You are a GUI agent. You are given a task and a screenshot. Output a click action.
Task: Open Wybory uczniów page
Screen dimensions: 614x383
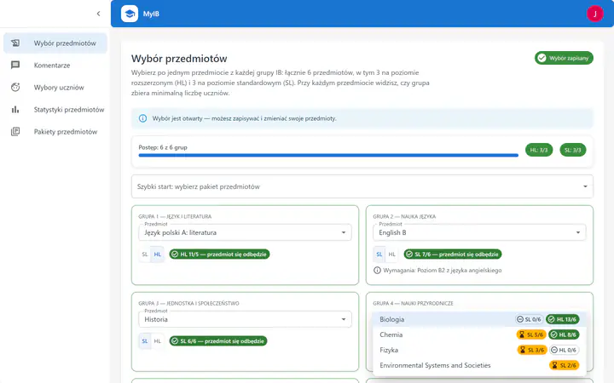pos(55,87)
